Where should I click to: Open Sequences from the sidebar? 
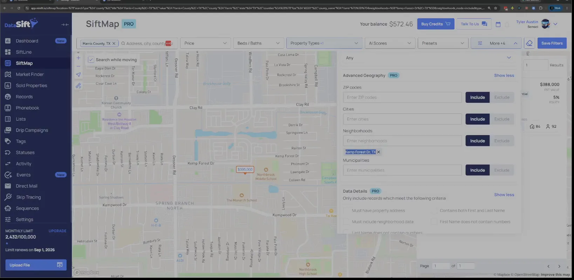(27, 208)
